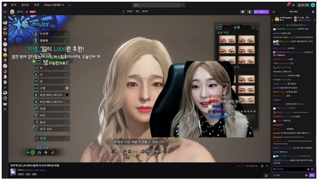This screenshot has width=318, height=181.
Task: Open the three-dot options below the video
Action: pyautogui.click(x=267, y=166)
